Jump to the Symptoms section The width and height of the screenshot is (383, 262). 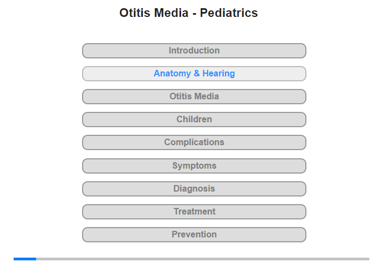click(194, 166)
